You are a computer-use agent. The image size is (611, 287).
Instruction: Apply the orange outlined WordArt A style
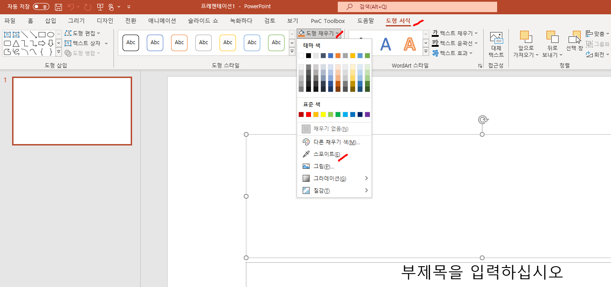pyautogui.click(x=409, y=44)
